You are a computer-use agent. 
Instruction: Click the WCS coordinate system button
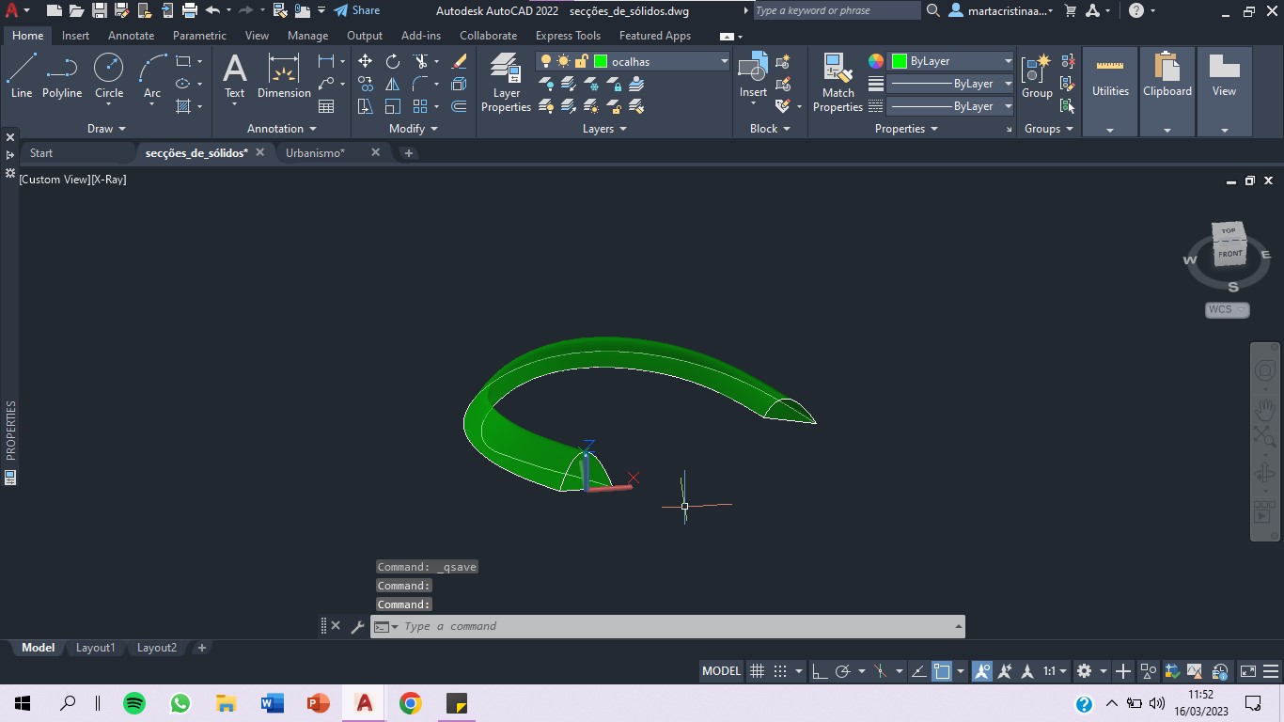1227,309
